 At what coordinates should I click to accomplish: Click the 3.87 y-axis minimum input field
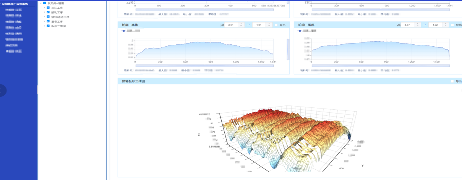406,25
